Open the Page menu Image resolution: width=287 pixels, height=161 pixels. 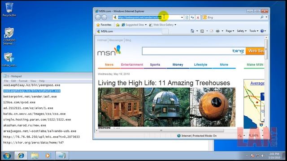(230, 31)
